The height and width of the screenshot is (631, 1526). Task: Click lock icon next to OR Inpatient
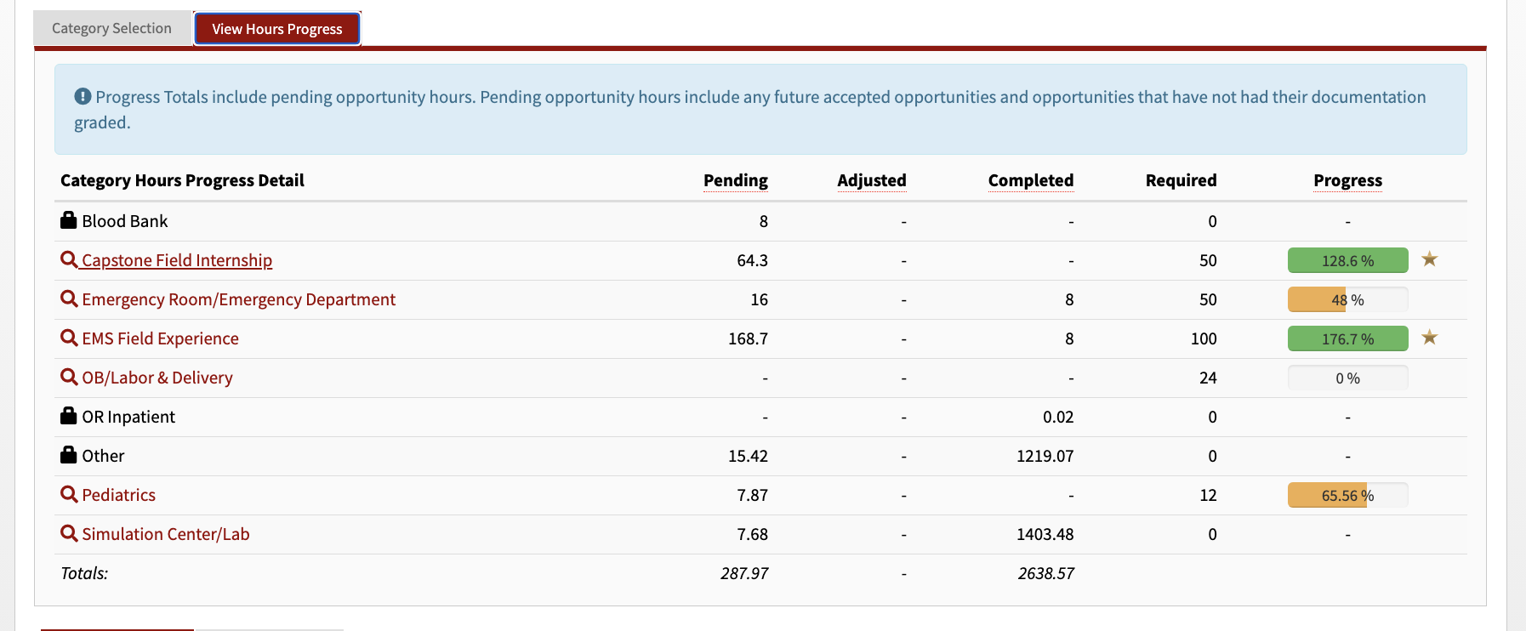point(69,416)
